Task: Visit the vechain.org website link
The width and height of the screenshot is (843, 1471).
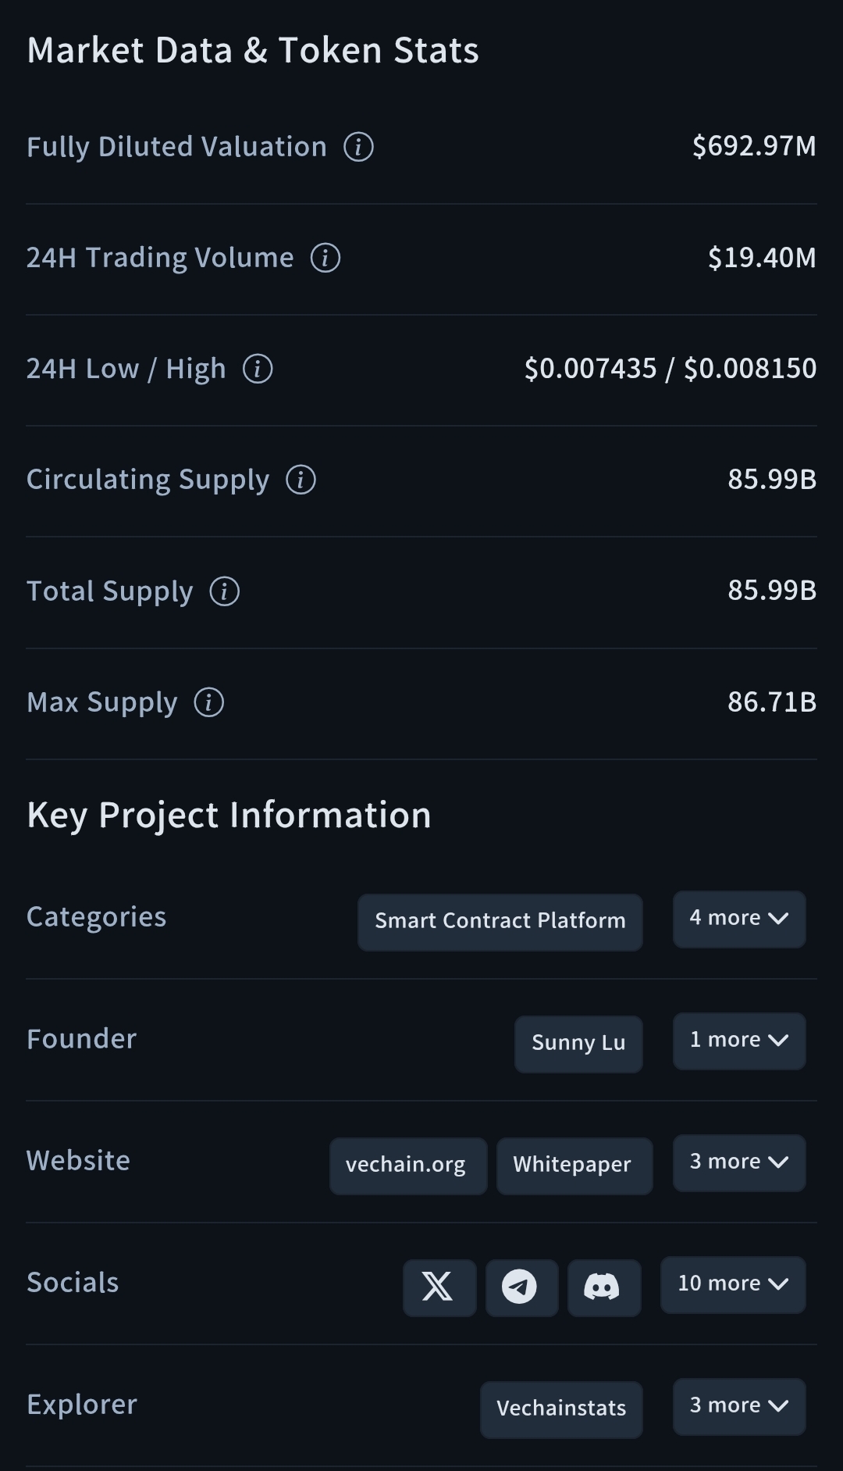Action: 407,1166
